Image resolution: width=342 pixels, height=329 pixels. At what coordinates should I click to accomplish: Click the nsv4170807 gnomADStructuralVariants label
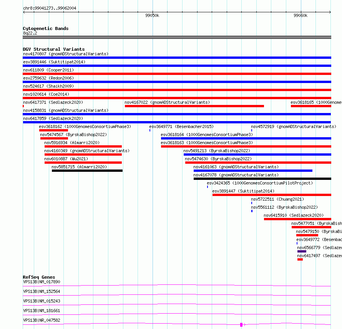[66, 54]
